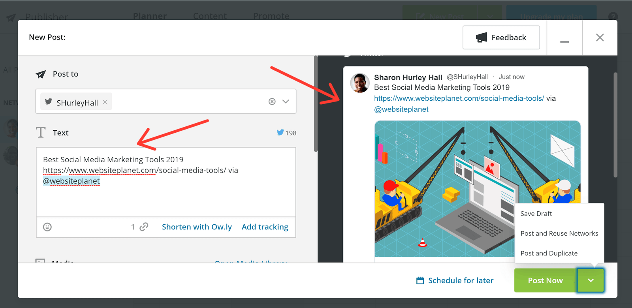The image size is (632, 308).
Task: Close the New Post dialog
Action: (x=600, y=38)
